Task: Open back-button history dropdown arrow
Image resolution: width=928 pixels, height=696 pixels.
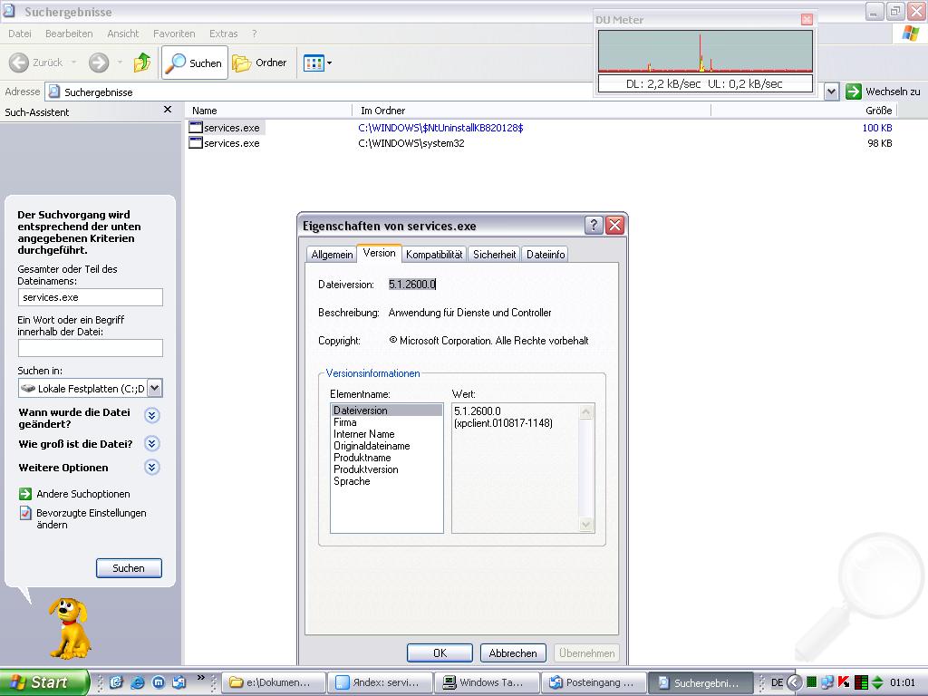Action: [74, 63]
